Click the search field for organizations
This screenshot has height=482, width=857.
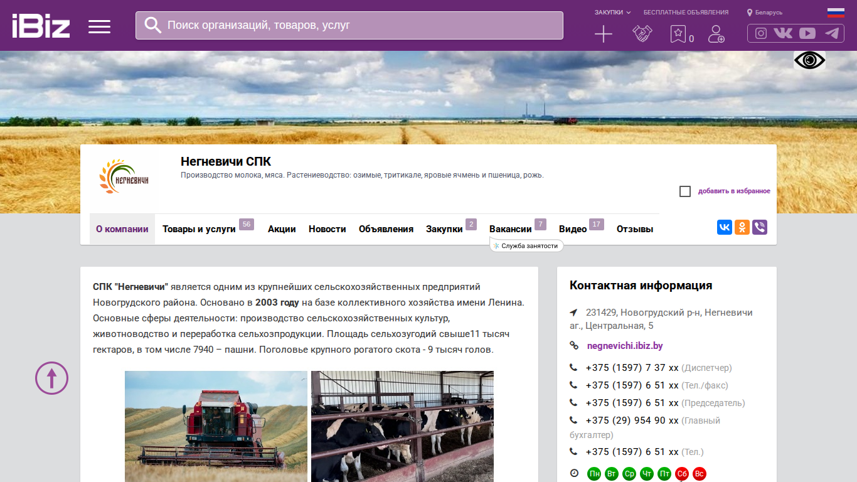point(349,25)
